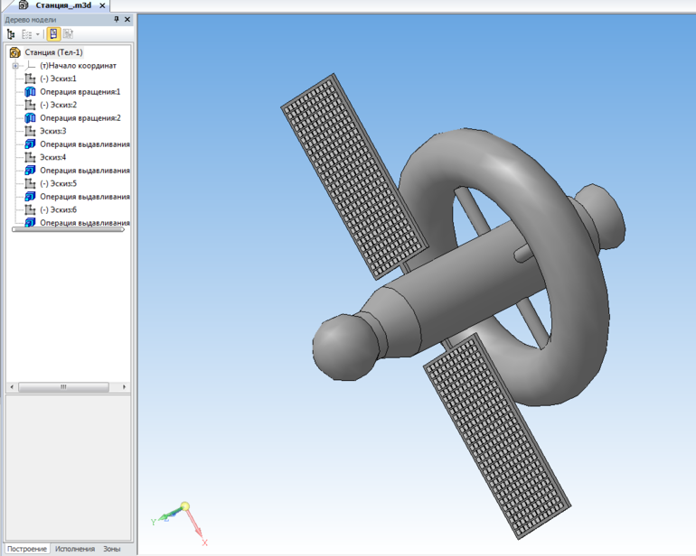Select the Станция (Тел-1) root node
Viewport: 696px width, 556px height.
(53, 52)
